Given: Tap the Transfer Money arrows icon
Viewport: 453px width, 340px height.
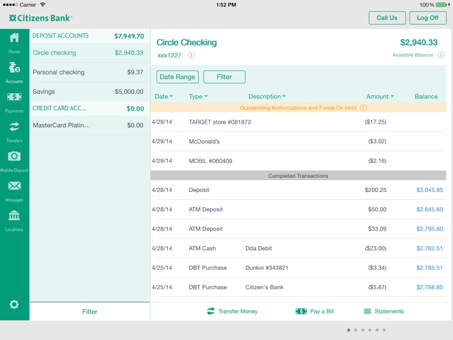Looking at the screenshot, I should tap(211, 311).
